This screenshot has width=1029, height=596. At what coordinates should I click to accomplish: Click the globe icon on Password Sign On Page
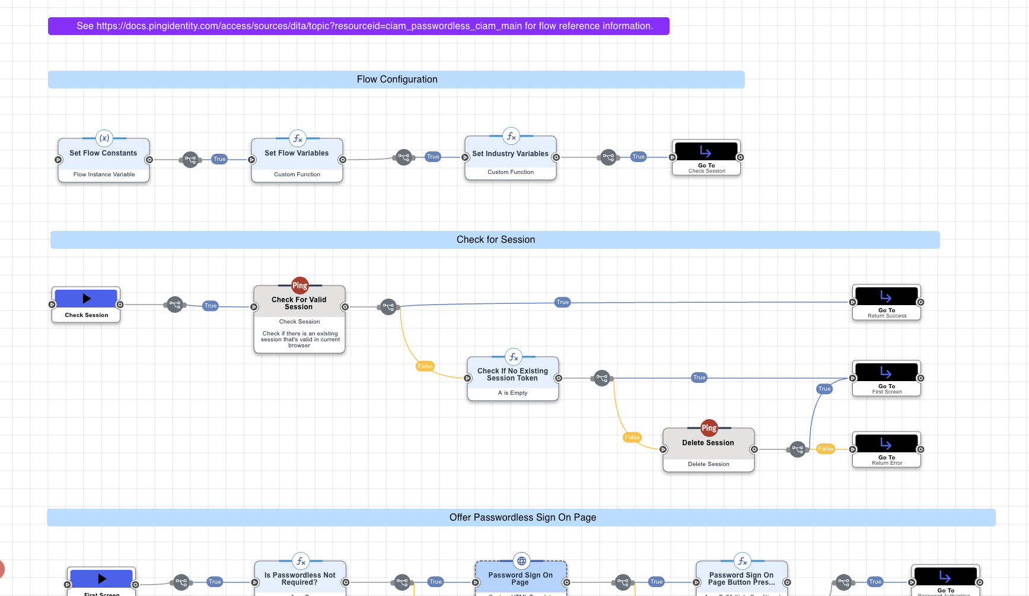coord(521,561)
